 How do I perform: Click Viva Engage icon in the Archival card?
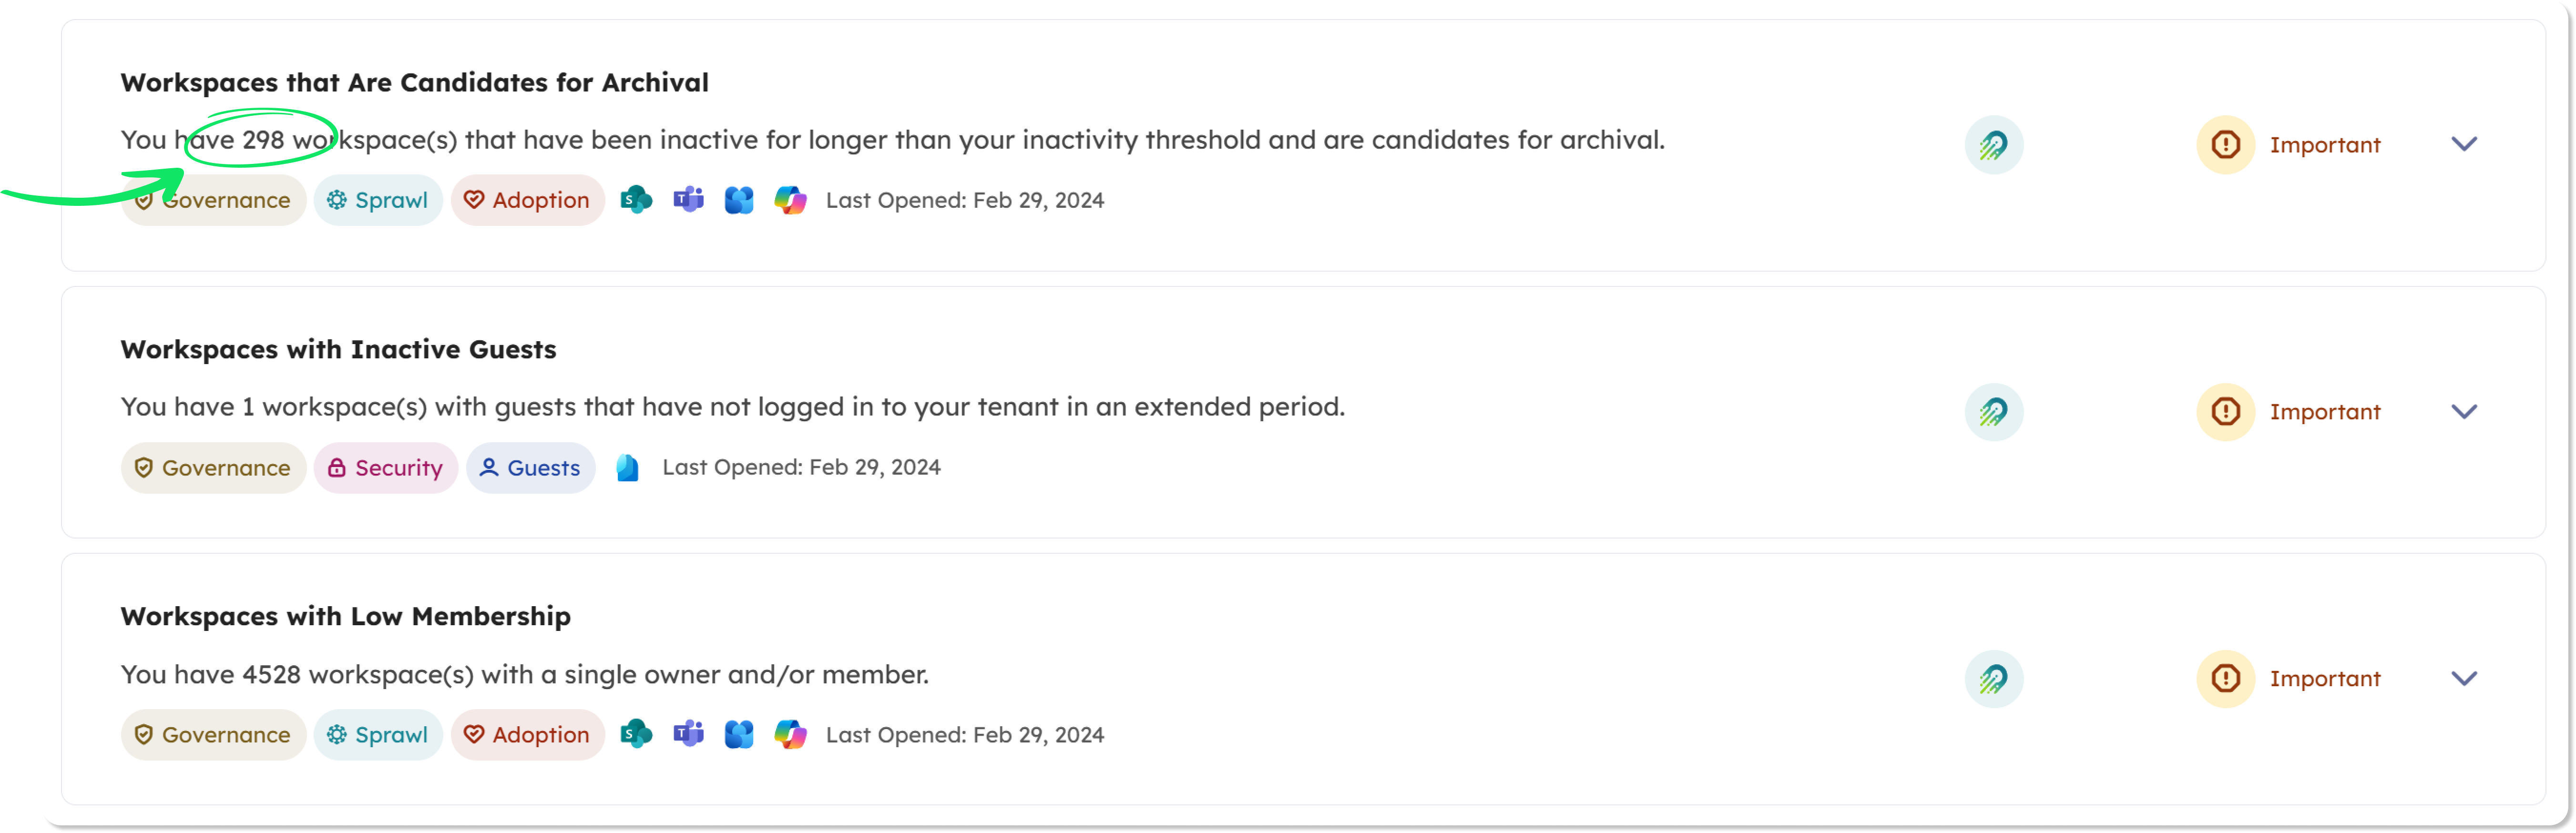tap(739, 200)
